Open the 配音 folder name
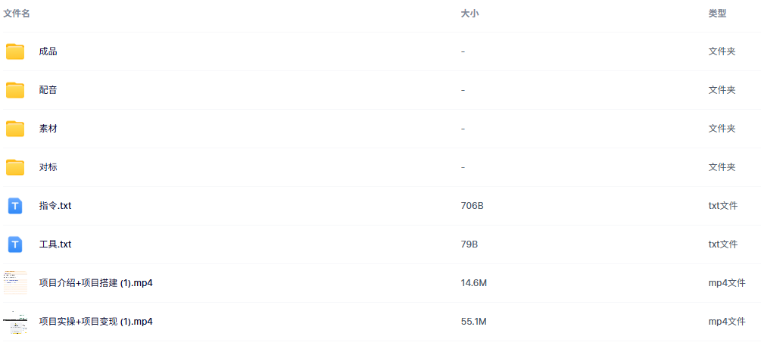The height and width of the screenshot is (358, 761). point(48,90)
